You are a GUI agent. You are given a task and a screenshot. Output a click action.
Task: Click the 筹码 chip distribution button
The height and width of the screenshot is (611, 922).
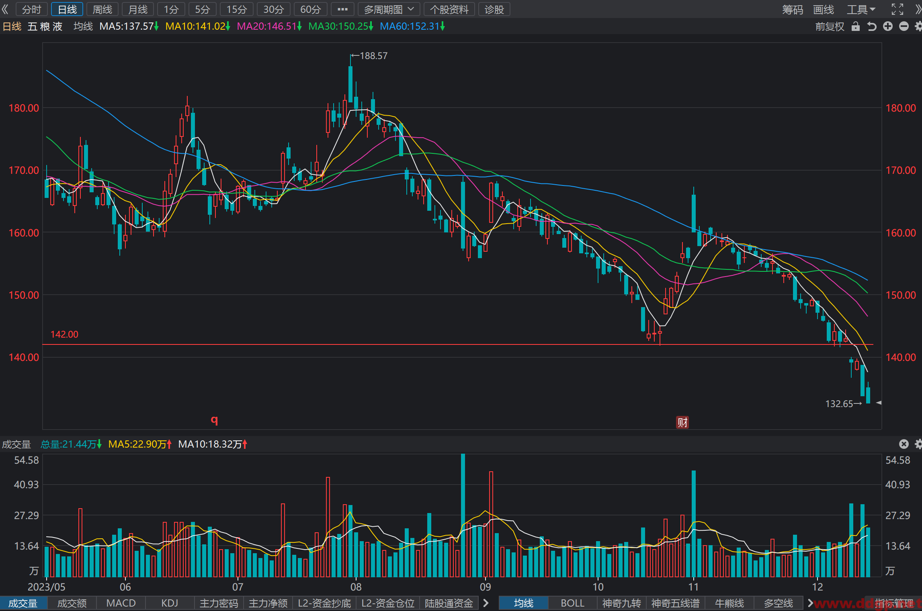click(x=792, y=9)
